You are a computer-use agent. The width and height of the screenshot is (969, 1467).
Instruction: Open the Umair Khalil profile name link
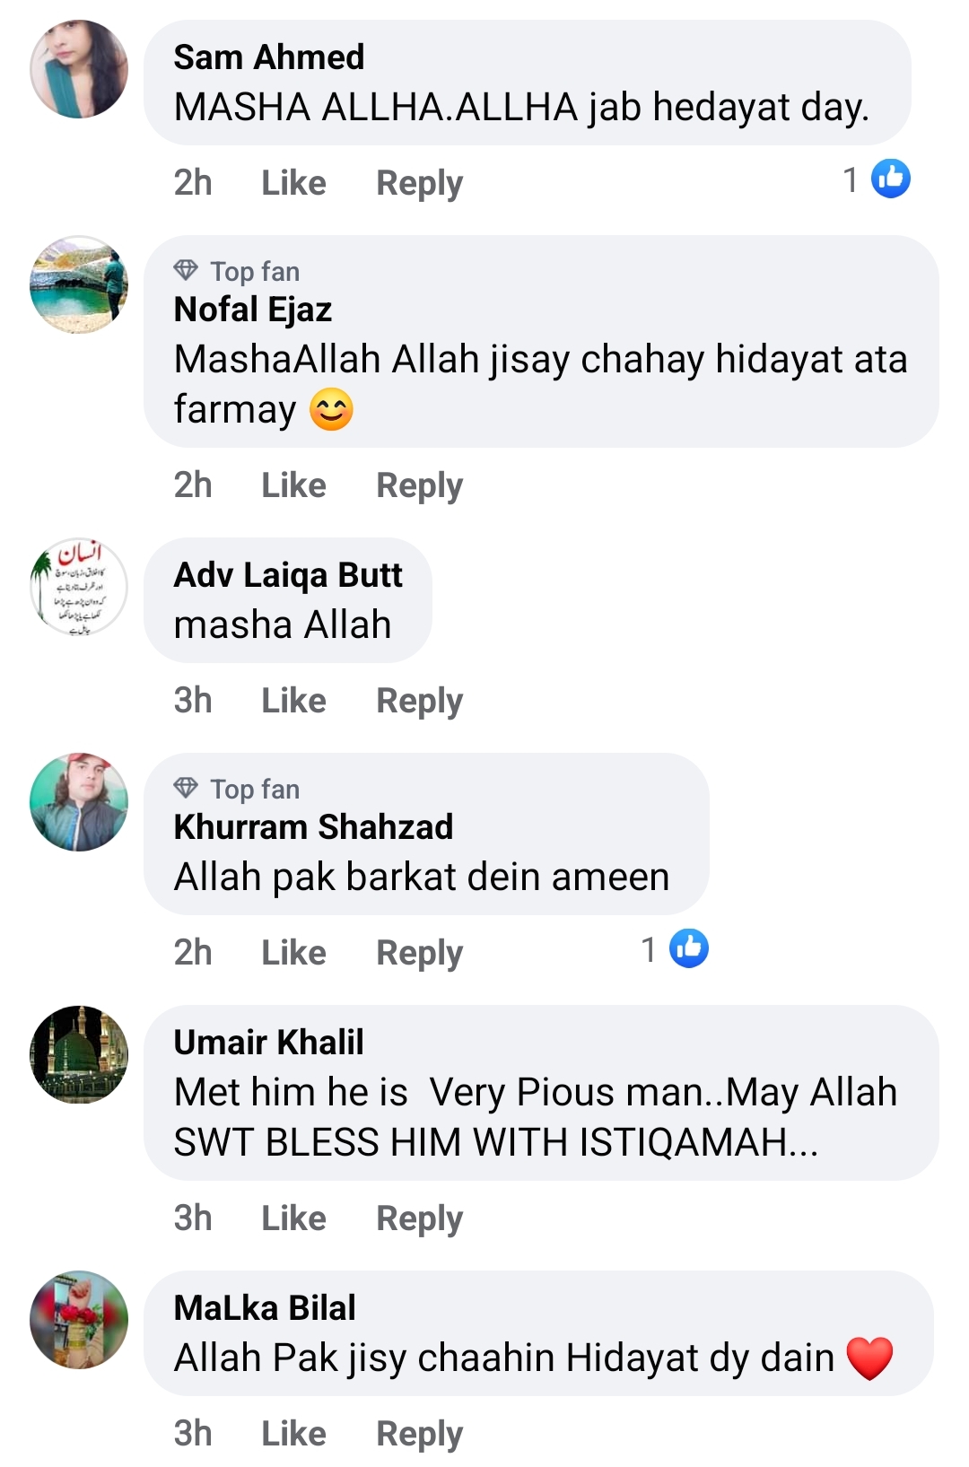(268, 1043)
